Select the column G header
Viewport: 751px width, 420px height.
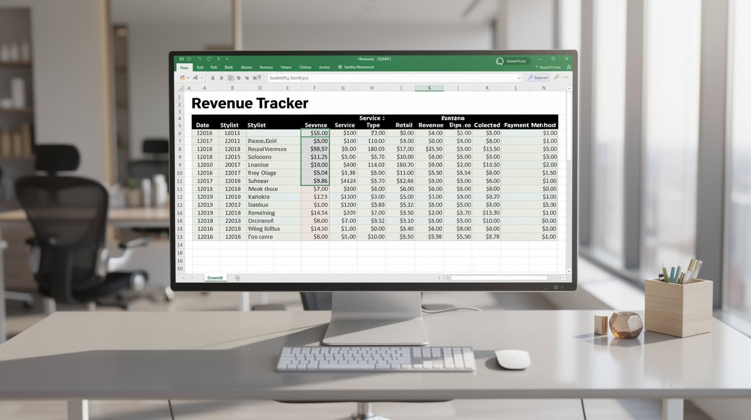343,88
